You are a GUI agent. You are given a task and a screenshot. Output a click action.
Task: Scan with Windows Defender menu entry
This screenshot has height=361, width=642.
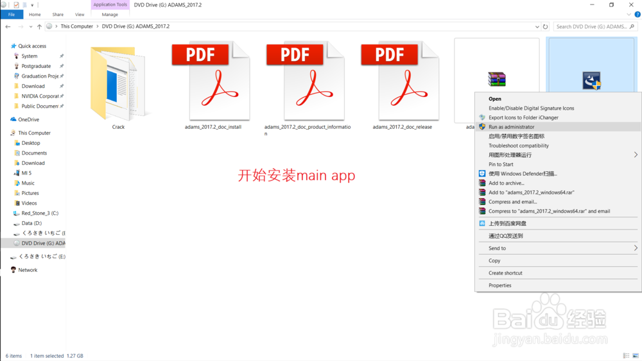point(558,174)
